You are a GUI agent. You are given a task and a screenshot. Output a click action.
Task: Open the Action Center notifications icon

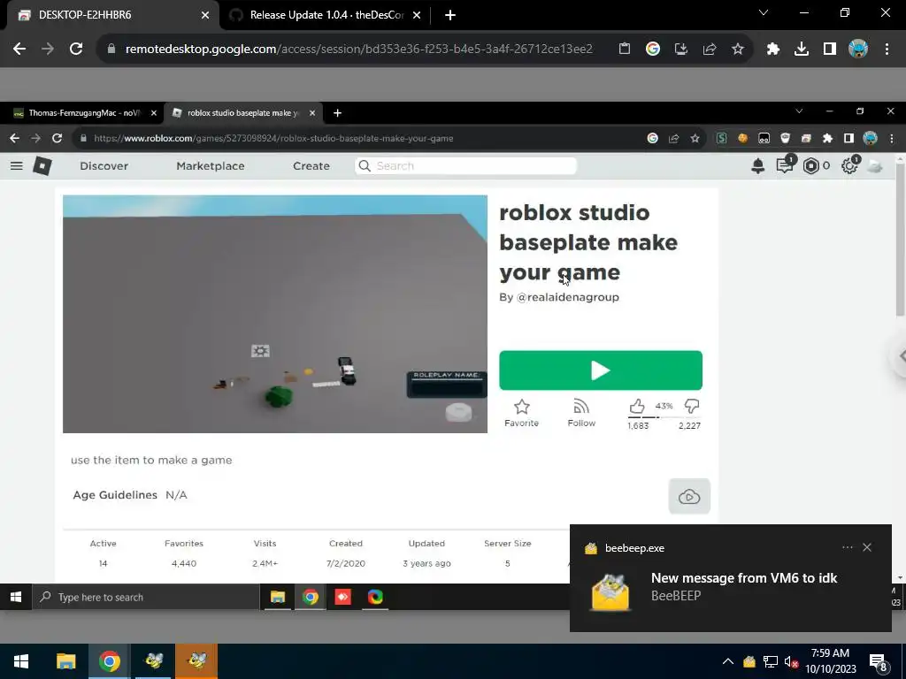[x=879, y=662]
